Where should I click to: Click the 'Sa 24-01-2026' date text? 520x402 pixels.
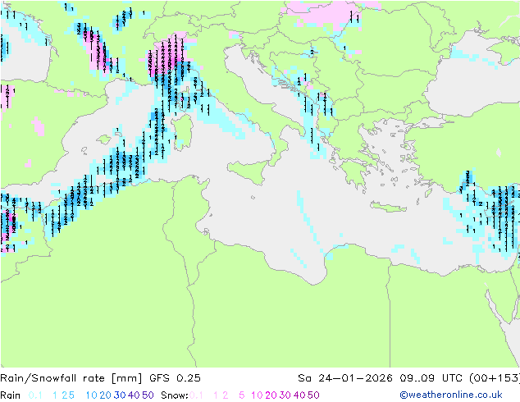[x=345, y=378]
